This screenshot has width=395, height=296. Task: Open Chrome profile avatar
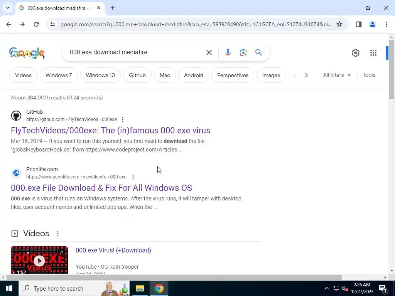(x=372, y=24)
